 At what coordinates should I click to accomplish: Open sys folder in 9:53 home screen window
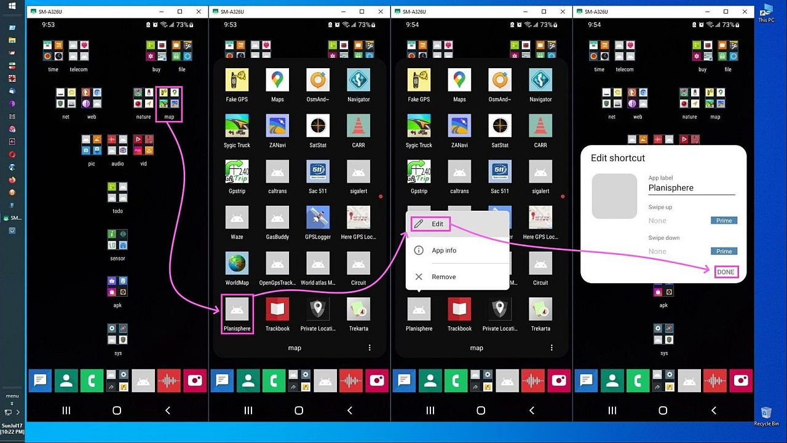pyautogui.click(x=117, y=334)
